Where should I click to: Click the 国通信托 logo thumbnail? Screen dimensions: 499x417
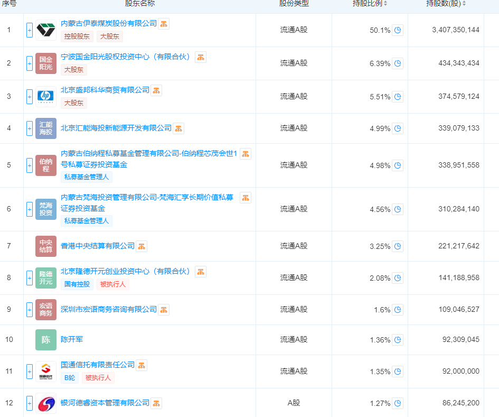click(x=46, y=372)
